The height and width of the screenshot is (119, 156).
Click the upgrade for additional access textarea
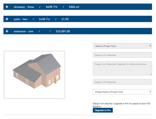pos(122,68)
